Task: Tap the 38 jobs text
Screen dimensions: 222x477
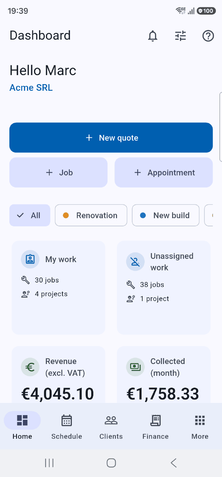Action: pyautogui.click(x=152, y=285)
